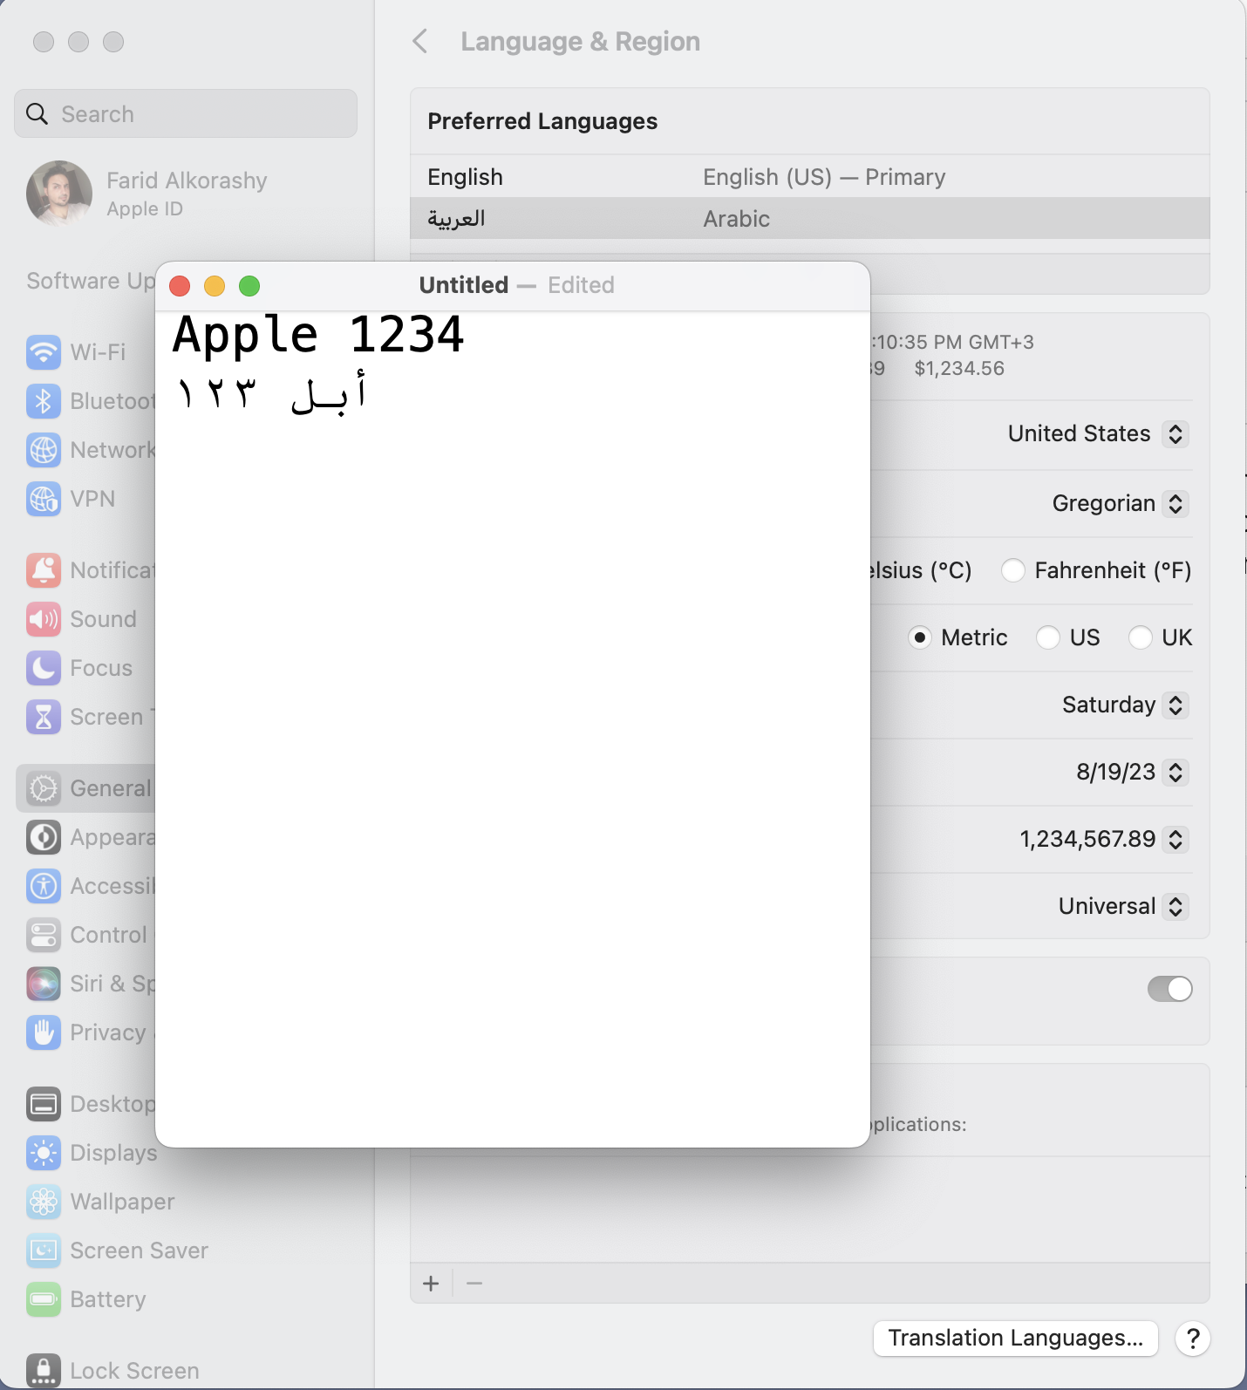The height and width of the screenshot is (1390, 1247).
Task: Open the Screen Saver icon
Action: [44, 1250]
